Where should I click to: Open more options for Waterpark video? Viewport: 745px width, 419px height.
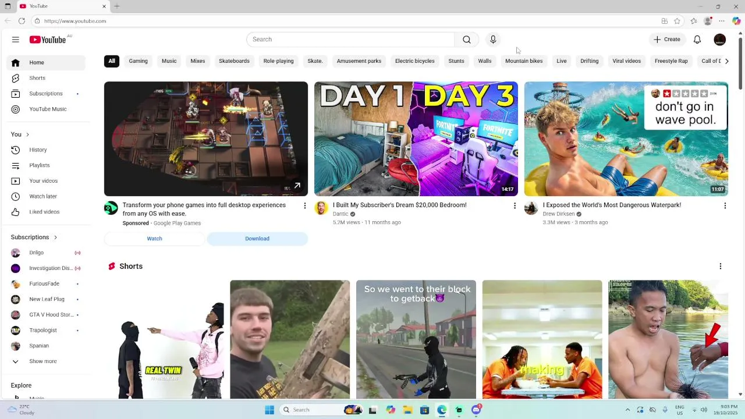tap(725, 205)
